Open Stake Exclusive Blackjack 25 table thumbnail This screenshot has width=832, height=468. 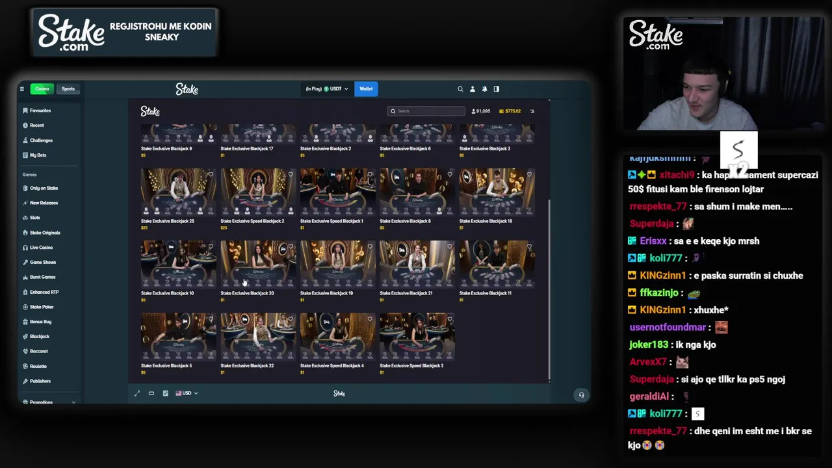click(x=178, y=192)
